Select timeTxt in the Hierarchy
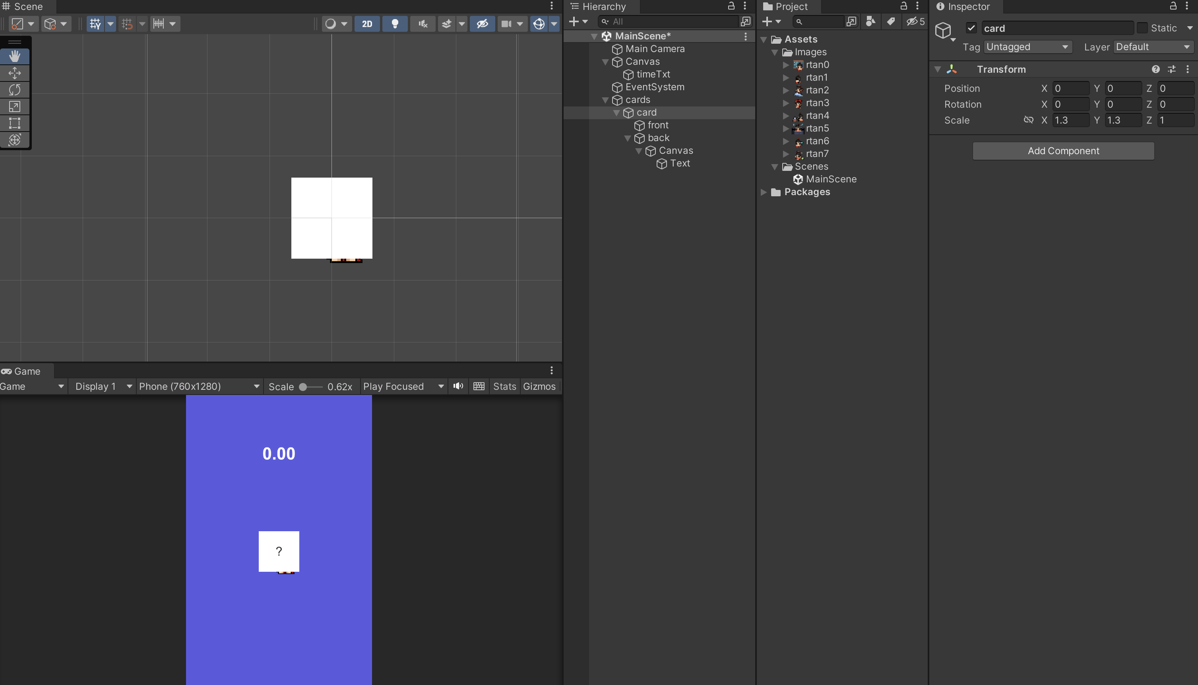The height and width of the screenshot is (685, 1198). (653, 74)
